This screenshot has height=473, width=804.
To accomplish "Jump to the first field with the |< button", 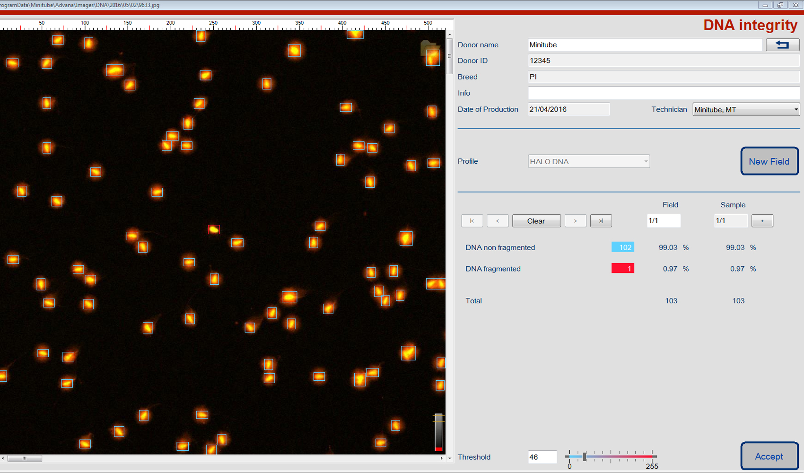I will click(472, 221).
